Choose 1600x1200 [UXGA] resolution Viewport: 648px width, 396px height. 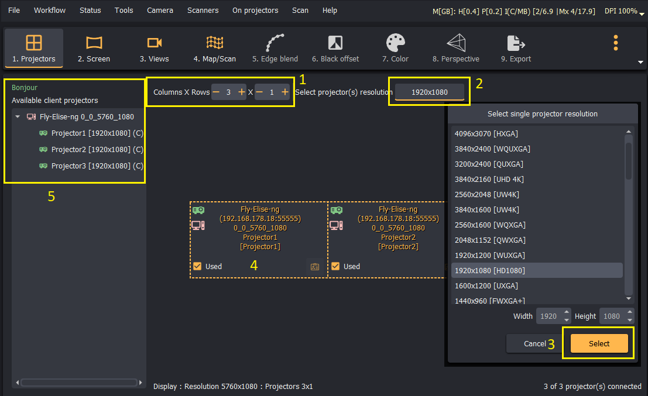537,286
